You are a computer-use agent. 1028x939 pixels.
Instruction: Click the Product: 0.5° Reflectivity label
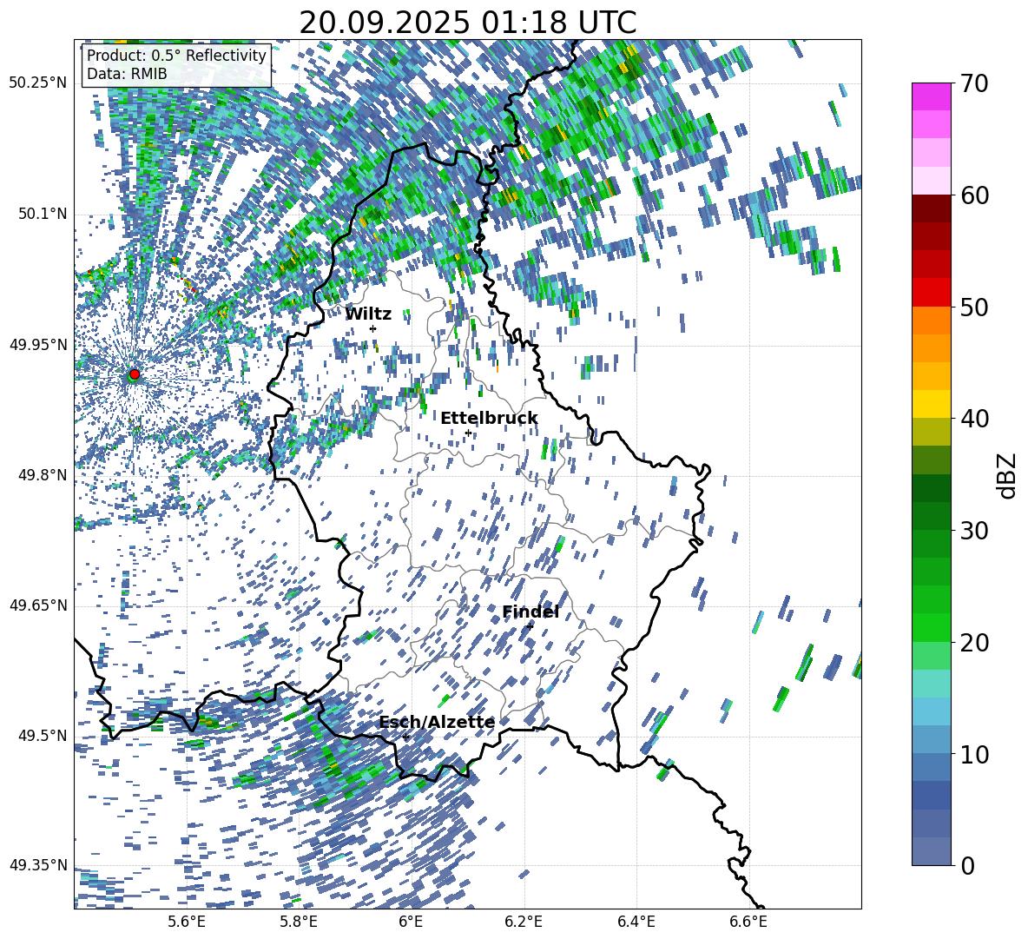tap(176, 56)
